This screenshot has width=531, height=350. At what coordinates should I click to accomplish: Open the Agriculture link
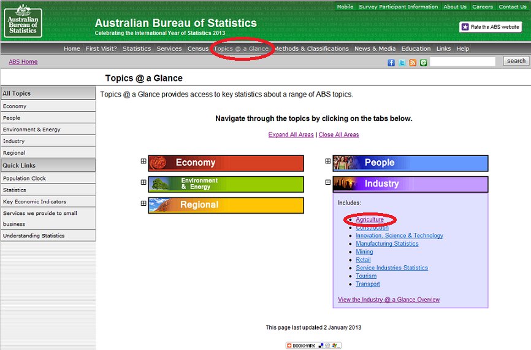(370, 219)
